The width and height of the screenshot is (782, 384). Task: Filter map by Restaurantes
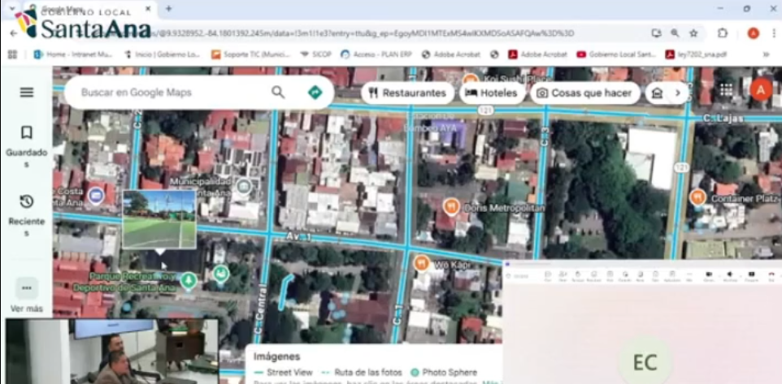point(408,93)
